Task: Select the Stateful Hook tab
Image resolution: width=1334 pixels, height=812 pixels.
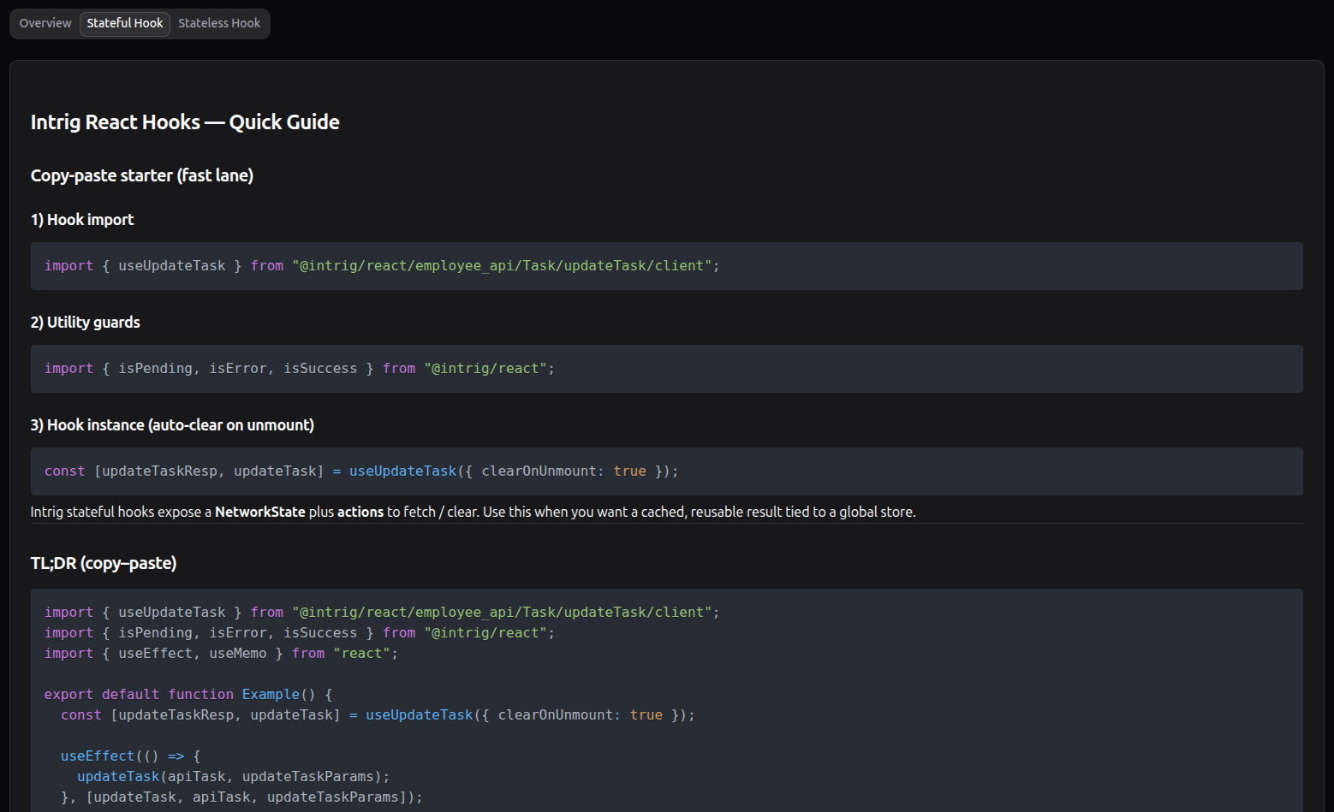Action: point(124,23)
